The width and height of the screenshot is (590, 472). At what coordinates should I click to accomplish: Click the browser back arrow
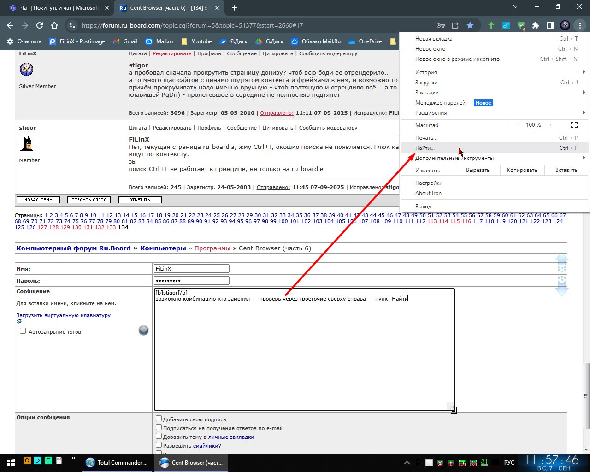10,25
